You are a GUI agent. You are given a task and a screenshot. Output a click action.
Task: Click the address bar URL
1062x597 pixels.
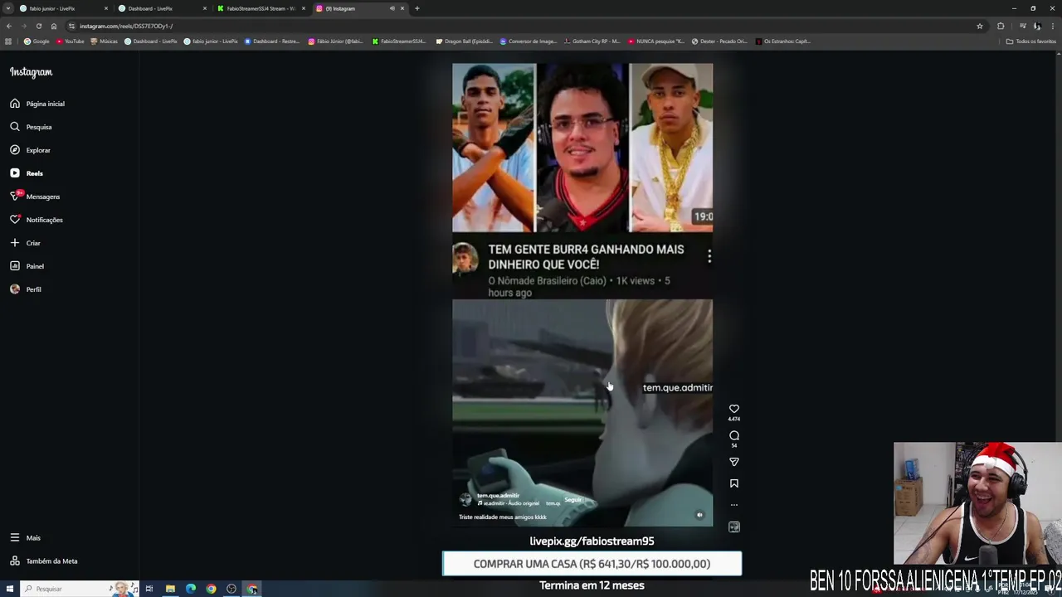point(126,26)
